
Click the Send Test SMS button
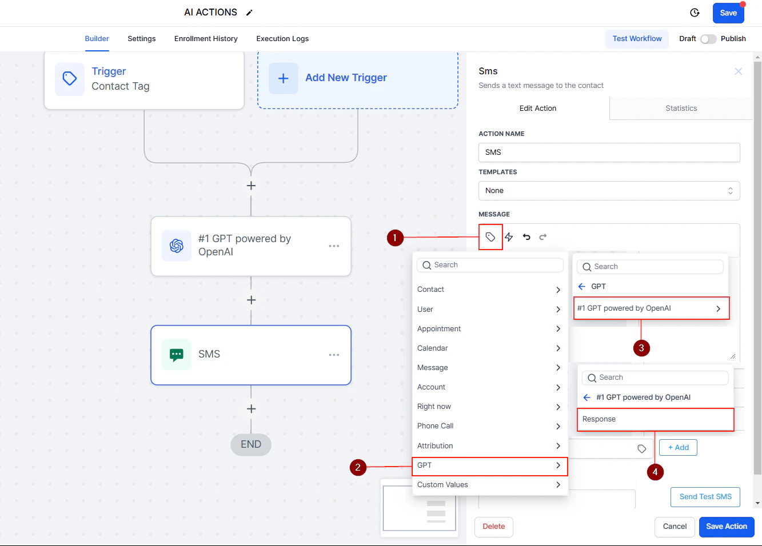705,497
